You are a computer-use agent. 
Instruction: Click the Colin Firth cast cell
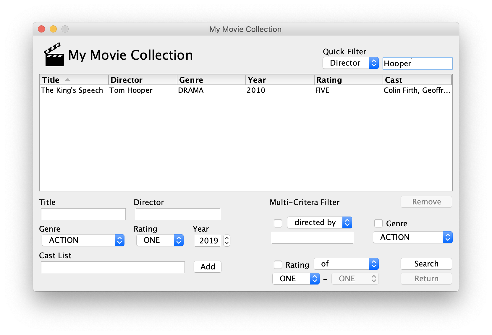point(417,90)
